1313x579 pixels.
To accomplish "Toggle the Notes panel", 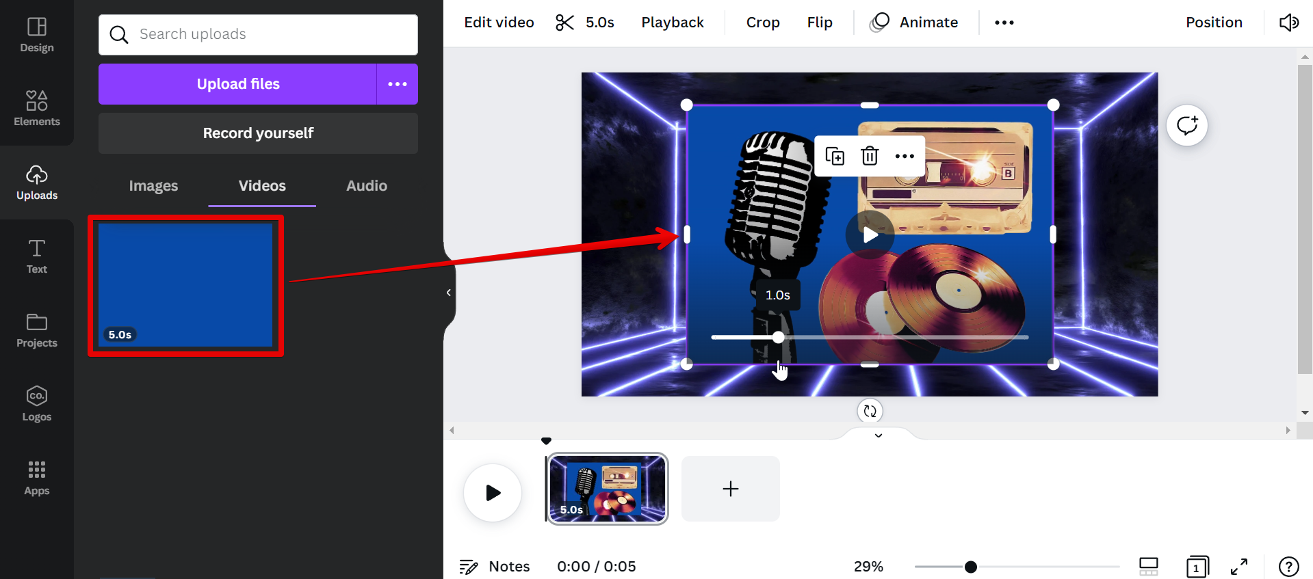I will (495, 567).
